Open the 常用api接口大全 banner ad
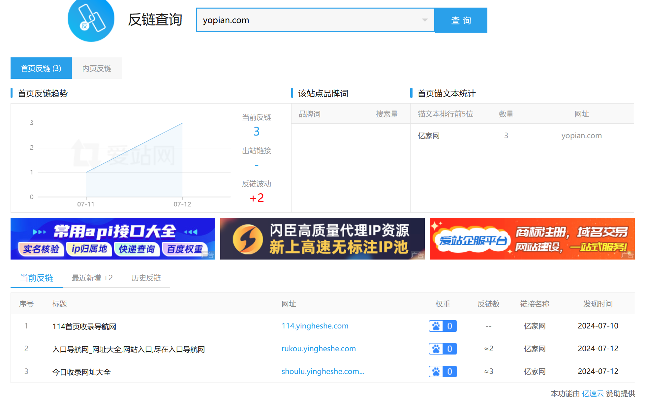This screenshot has height=402, width=646. pos(113,239)
